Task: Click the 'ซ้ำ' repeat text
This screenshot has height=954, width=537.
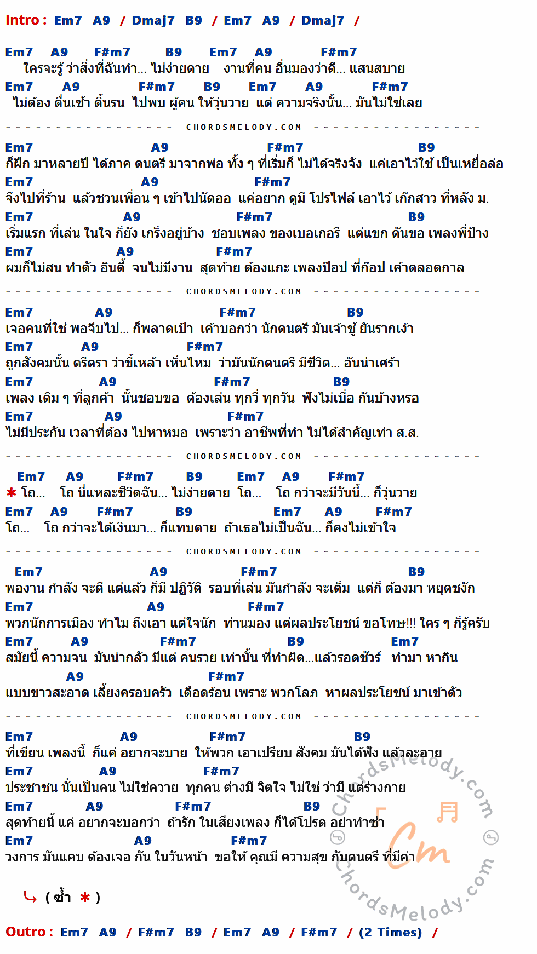Action: point(62,897)
